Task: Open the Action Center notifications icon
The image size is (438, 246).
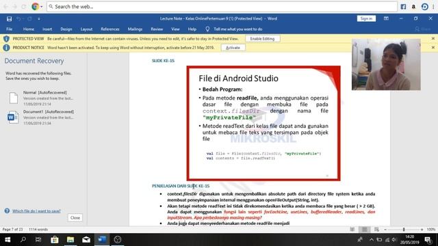Action: click(x=428, y=240)
